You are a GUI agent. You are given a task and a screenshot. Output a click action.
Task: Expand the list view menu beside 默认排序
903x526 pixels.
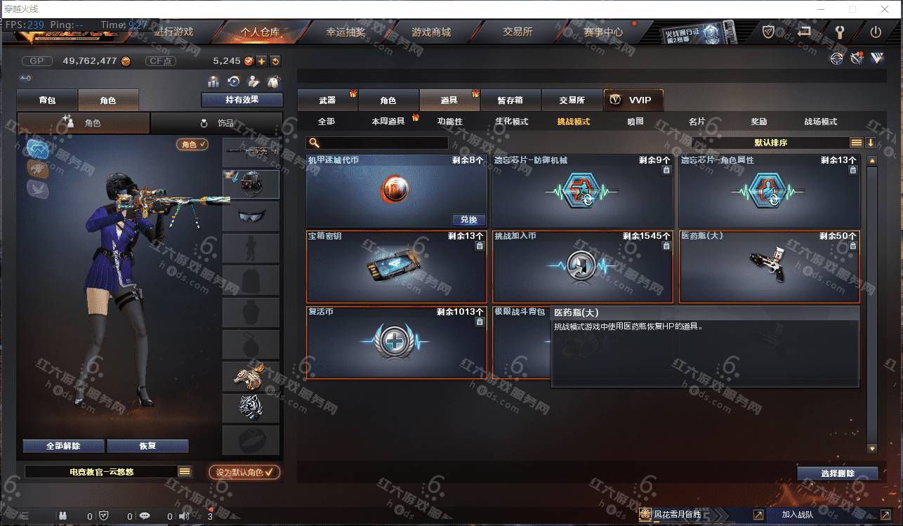click(857, 143)
